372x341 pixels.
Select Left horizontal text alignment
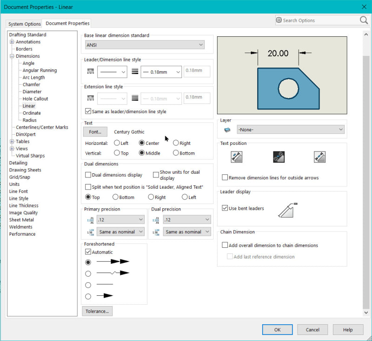(117, 143)
